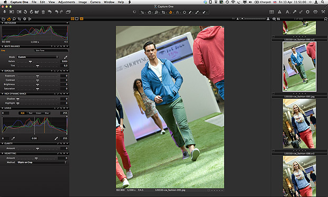This screenshot has width=328, height=197.
Task: Collapse the Vignetting panel
Action: 3,153
